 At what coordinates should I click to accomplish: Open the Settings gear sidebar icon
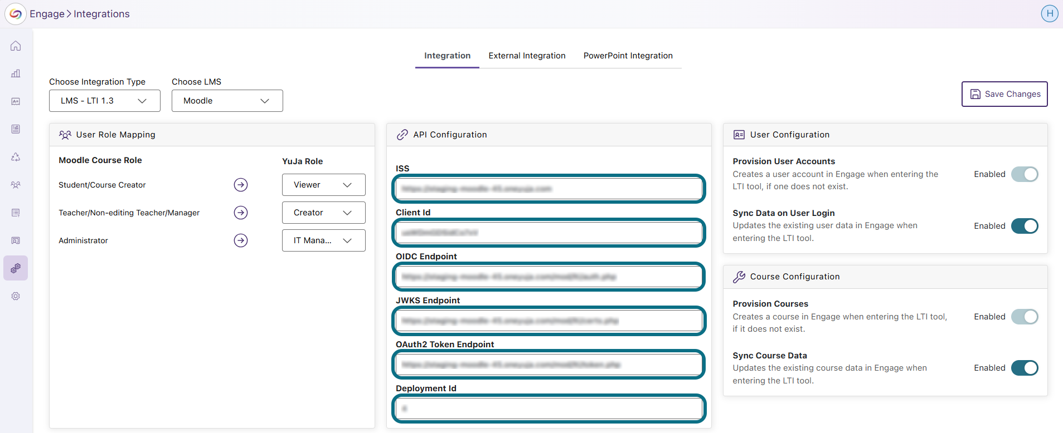[x=16, y=296]
